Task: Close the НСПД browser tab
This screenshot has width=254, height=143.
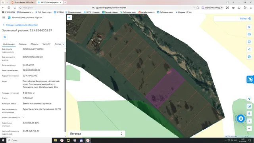Action: 61,2
